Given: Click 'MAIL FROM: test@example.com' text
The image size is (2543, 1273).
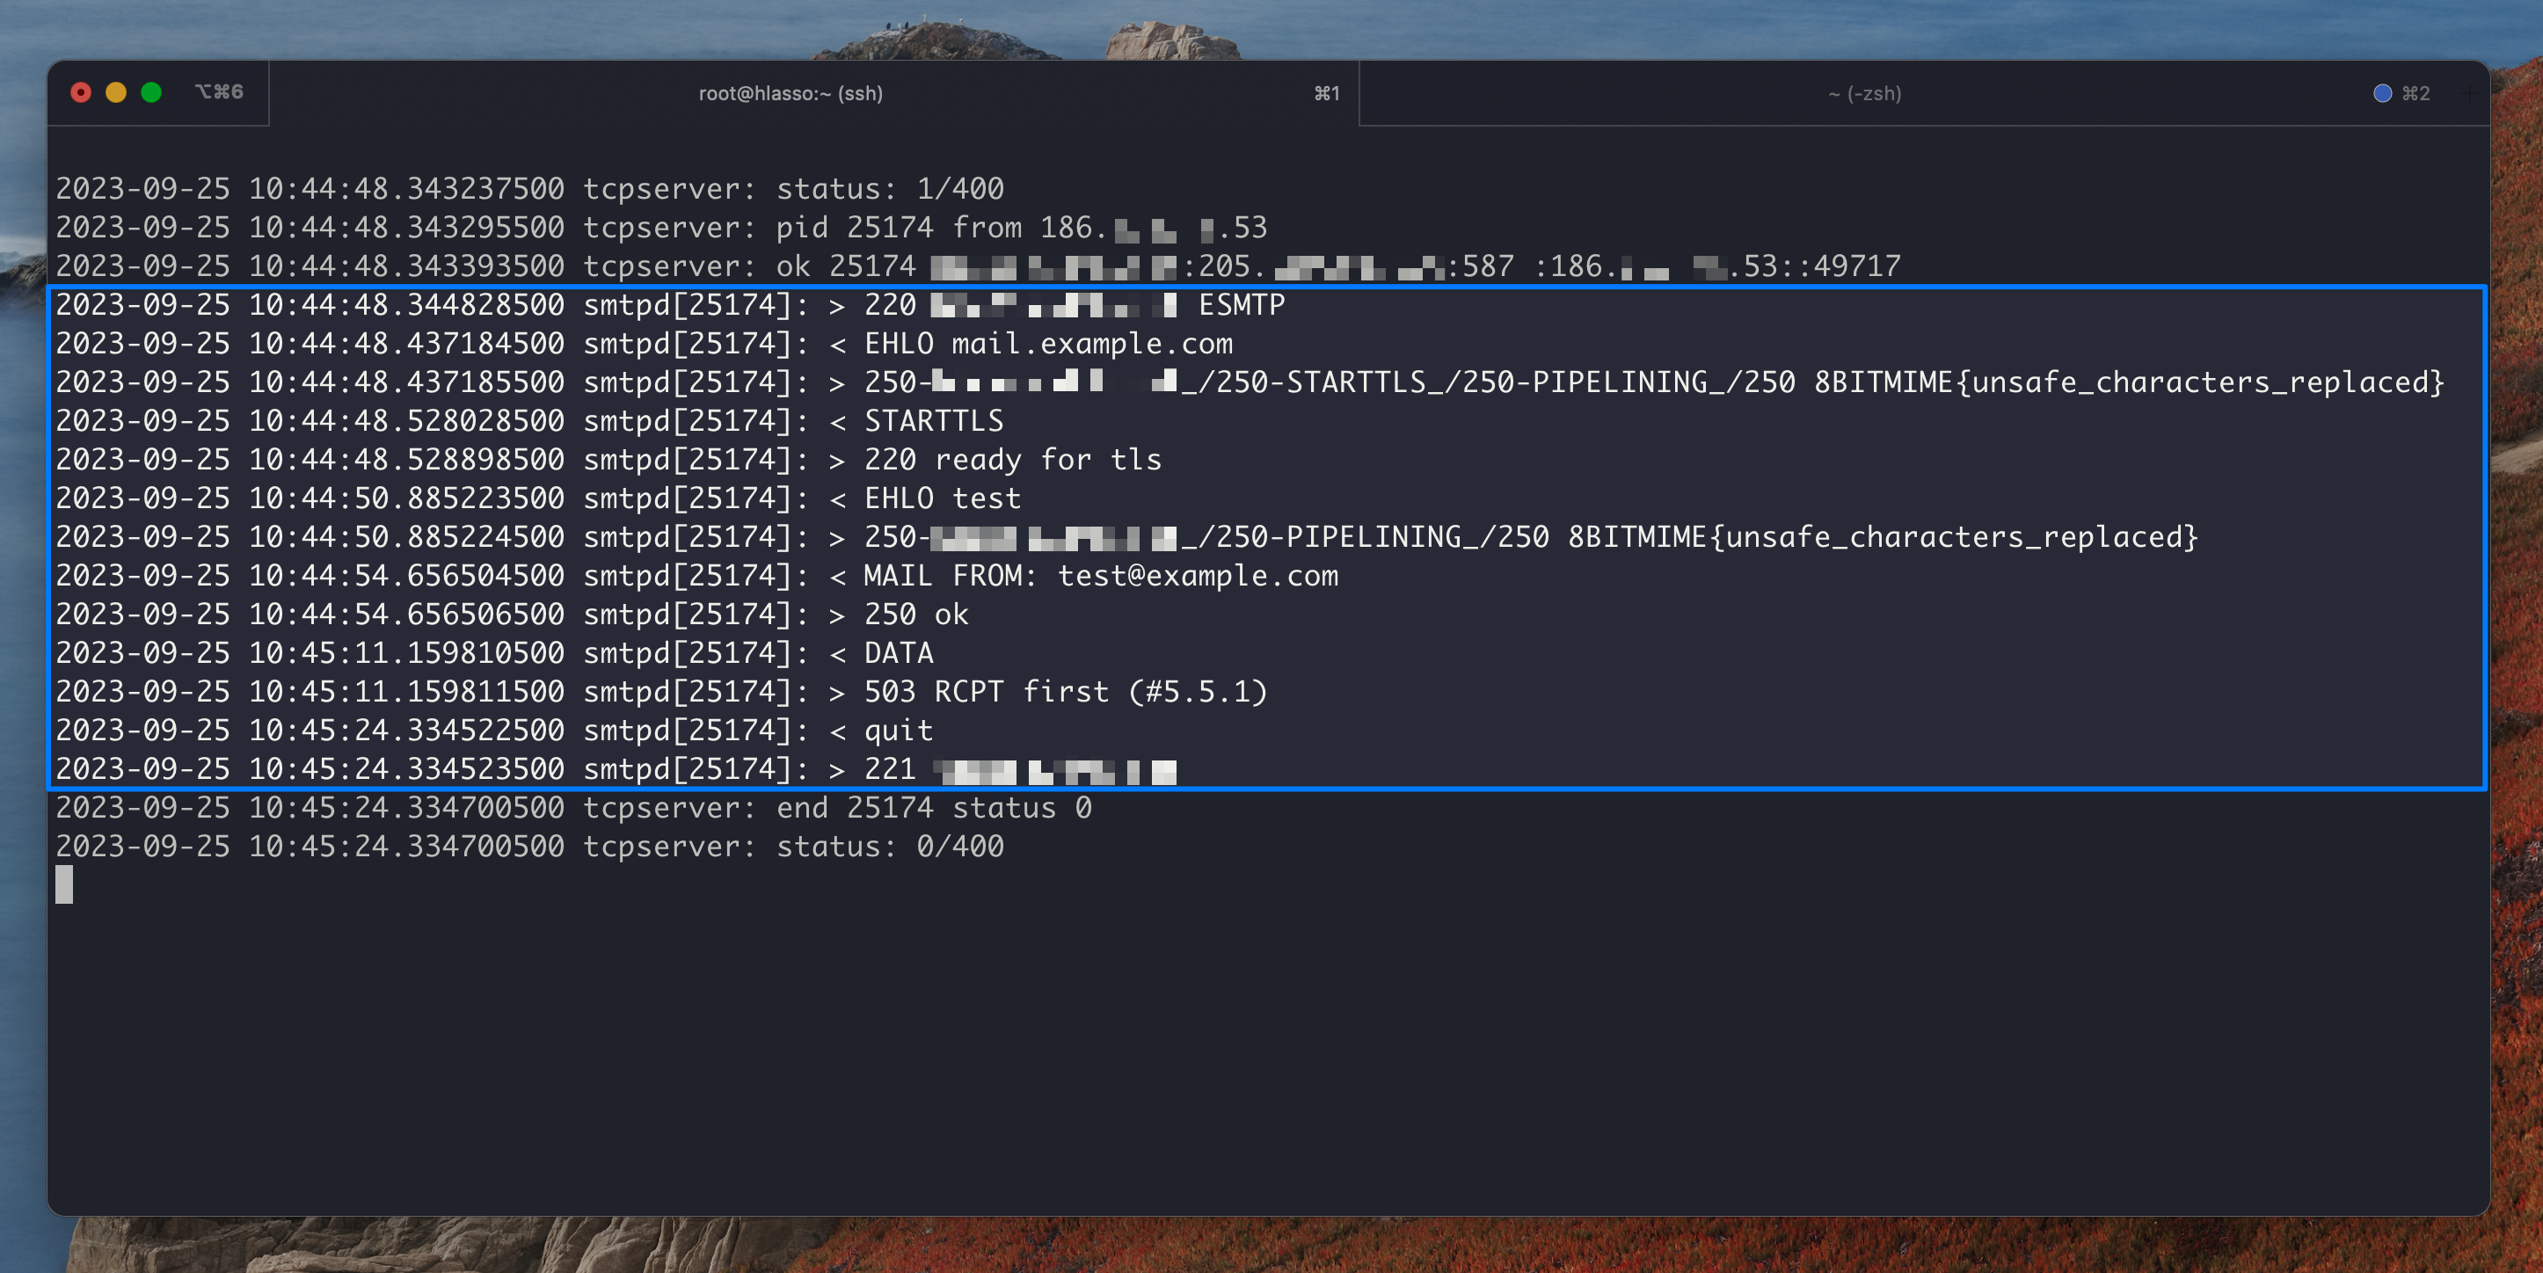Looking at the screenshot, I should (1100, 575).
